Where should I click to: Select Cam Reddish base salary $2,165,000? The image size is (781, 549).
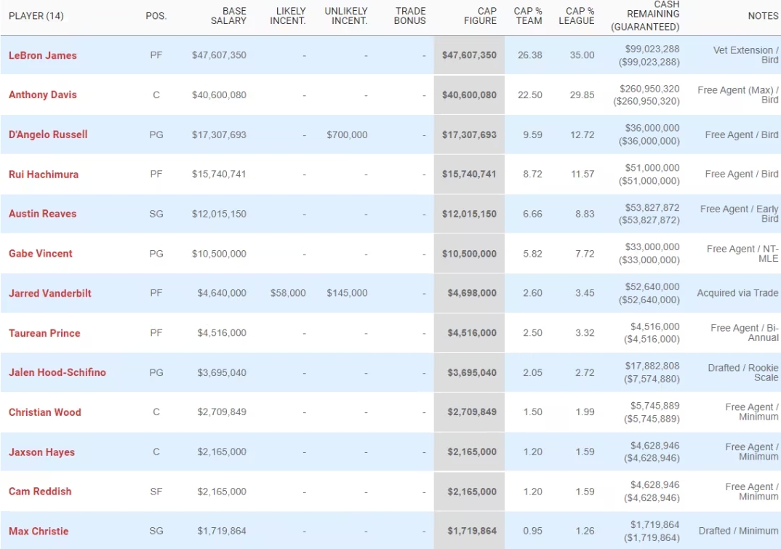[x=222, y=492]
